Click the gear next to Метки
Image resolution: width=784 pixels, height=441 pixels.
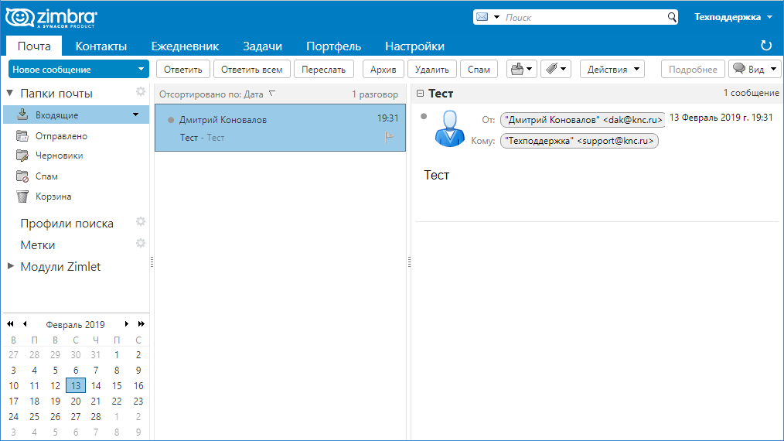click(141, 243)
